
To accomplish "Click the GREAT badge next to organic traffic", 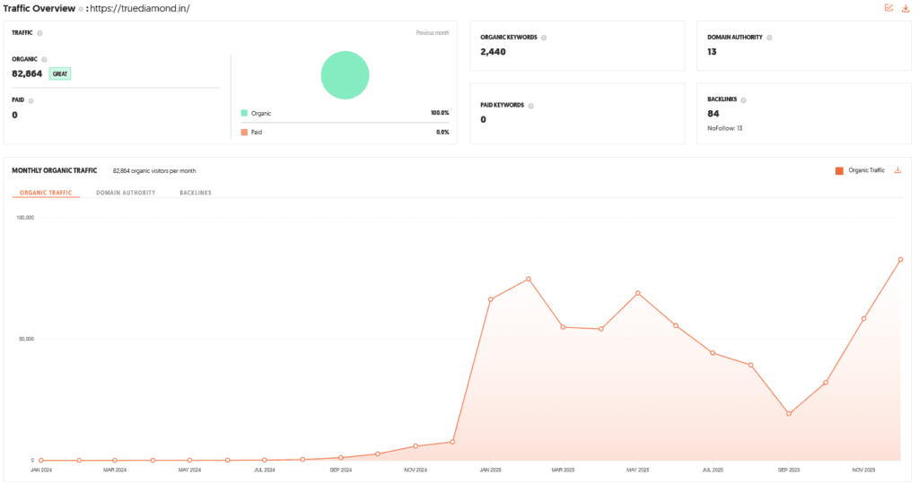I will 60,73.
